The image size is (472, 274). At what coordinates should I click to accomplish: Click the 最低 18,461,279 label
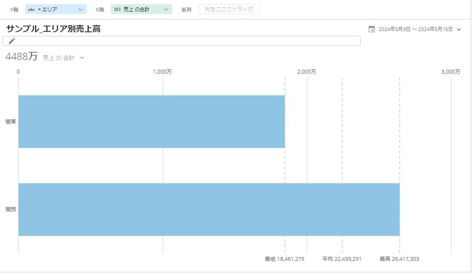pos(285,259)
